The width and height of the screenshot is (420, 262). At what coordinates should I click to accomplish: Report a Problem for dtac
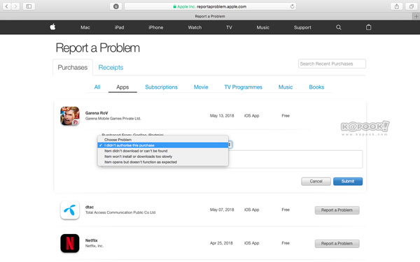(x=337, y=210)
